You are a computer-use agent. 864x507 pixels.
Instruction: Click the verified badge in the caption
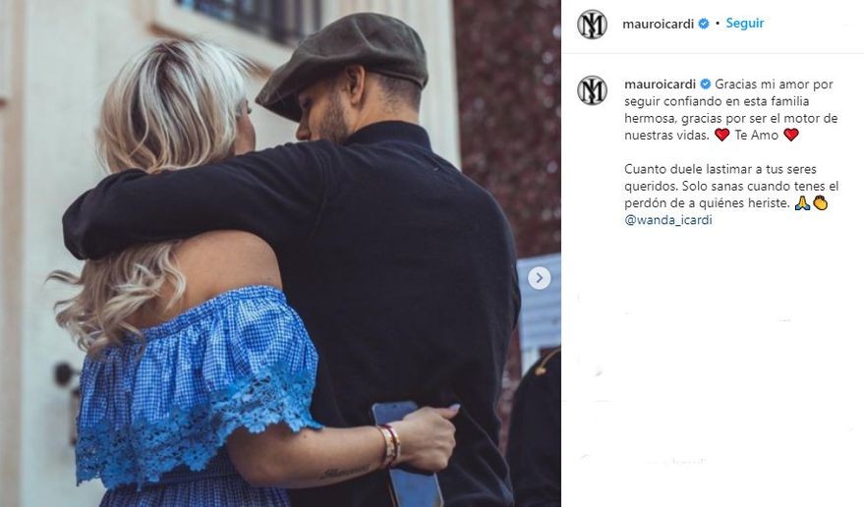point(706,84)
